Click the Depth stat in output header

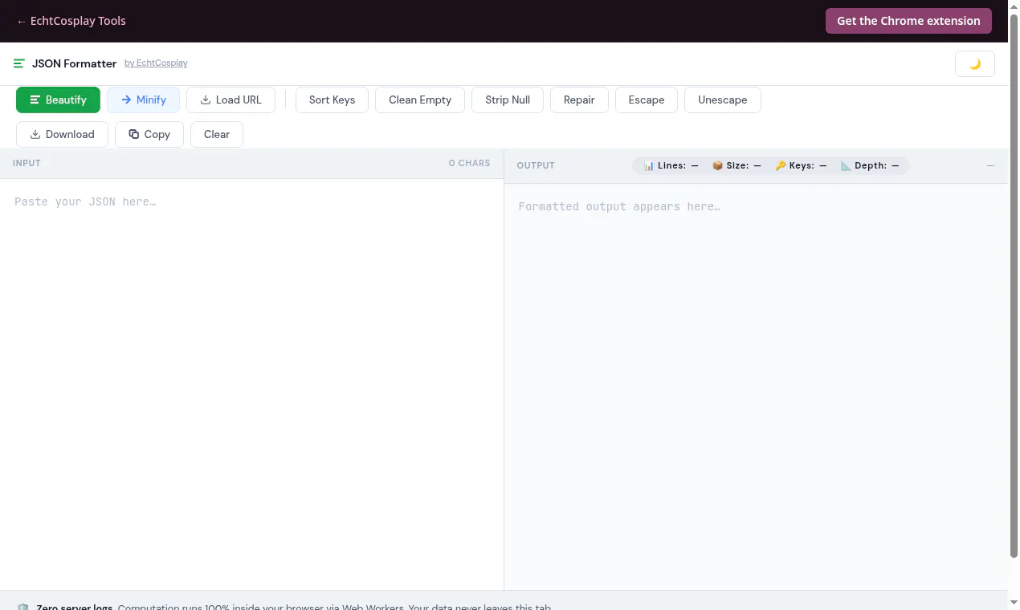click(x=870, y=165)
